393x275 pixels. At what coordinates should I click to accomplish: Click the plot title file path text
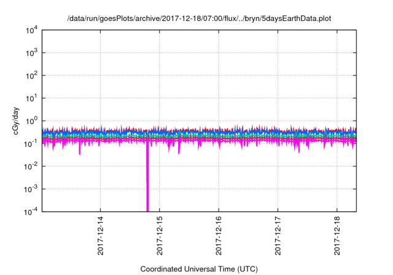tap(199, 18)
